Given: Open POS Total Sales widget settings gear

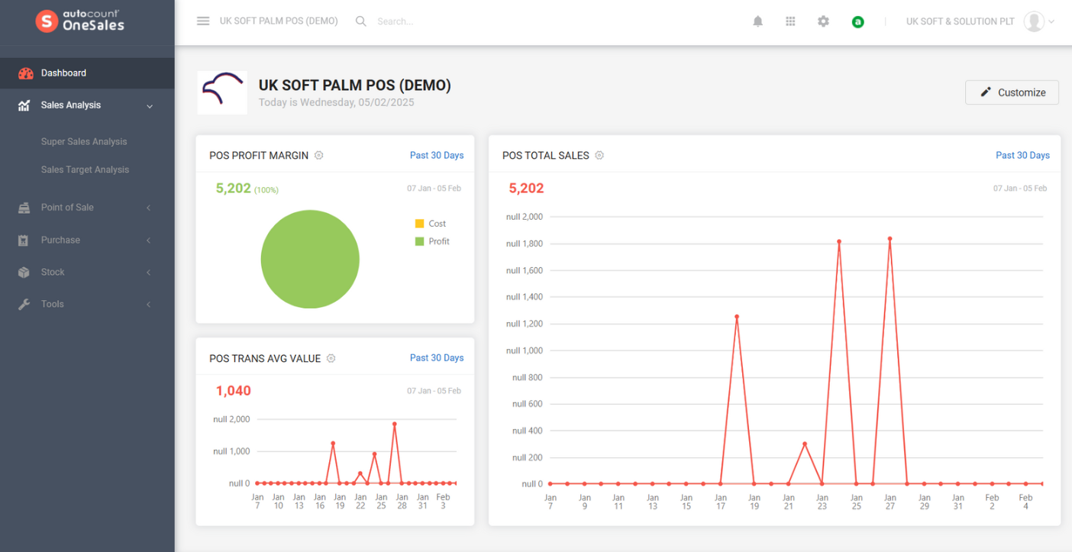Looking at the screenshot, I should click(x=599, y=155).
